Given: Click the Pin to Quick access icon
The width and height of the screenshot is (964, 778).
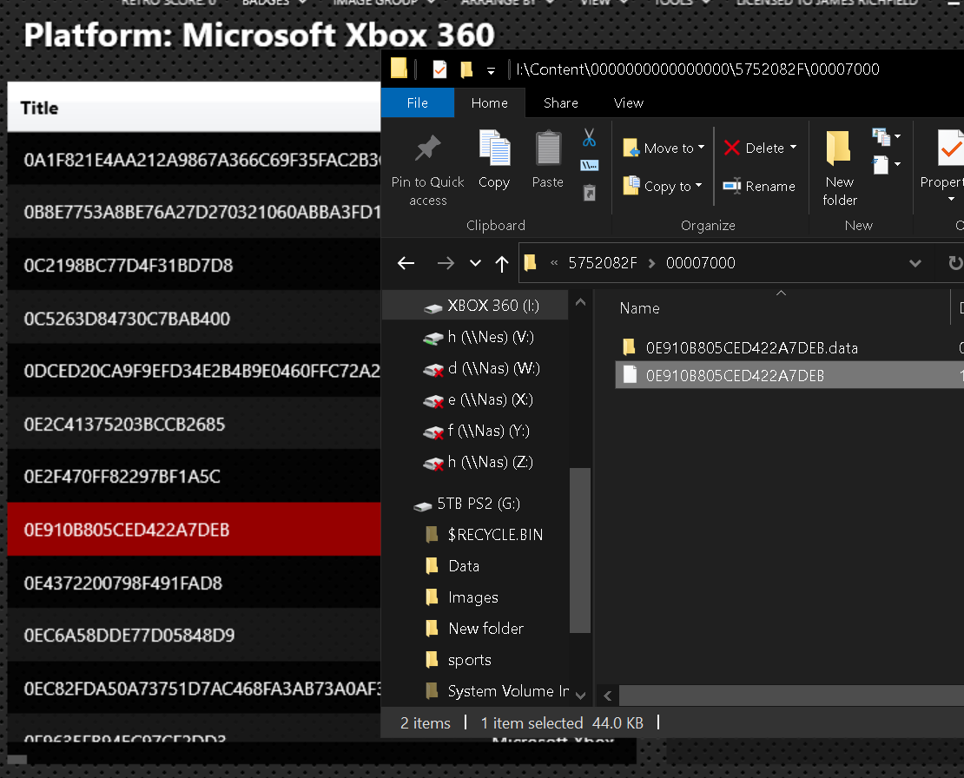Looking at the screenshot, I should tap(428, 148).
